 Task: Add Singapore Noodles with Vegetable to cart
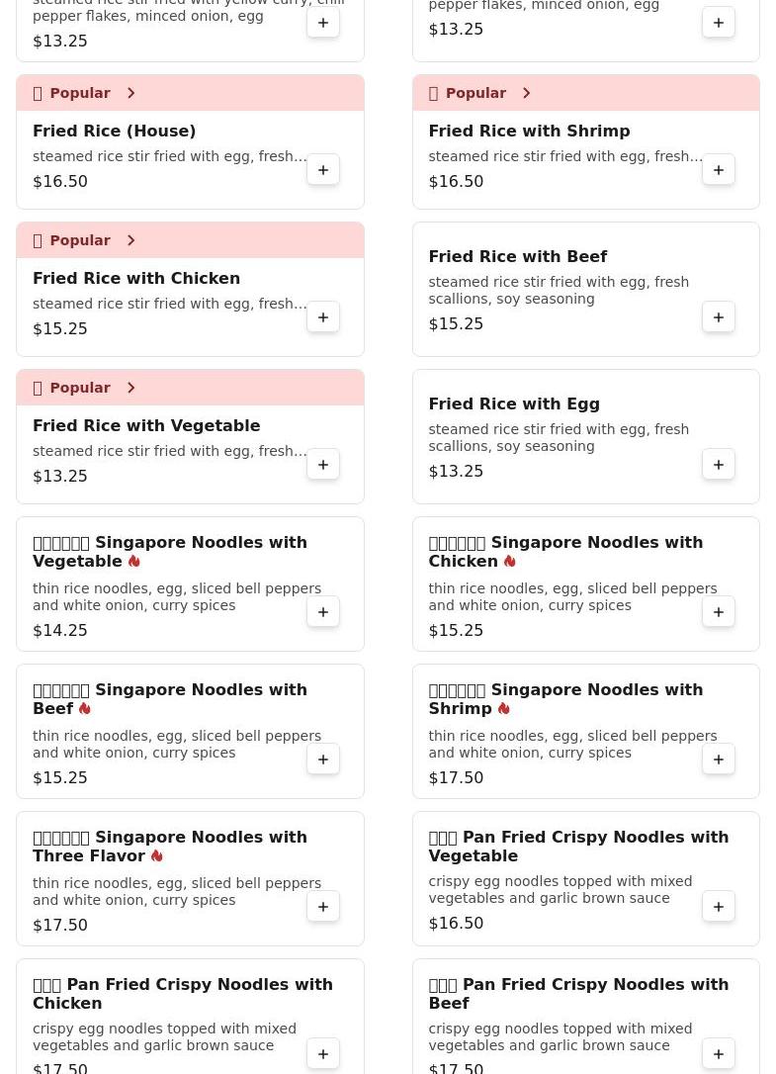323,612
